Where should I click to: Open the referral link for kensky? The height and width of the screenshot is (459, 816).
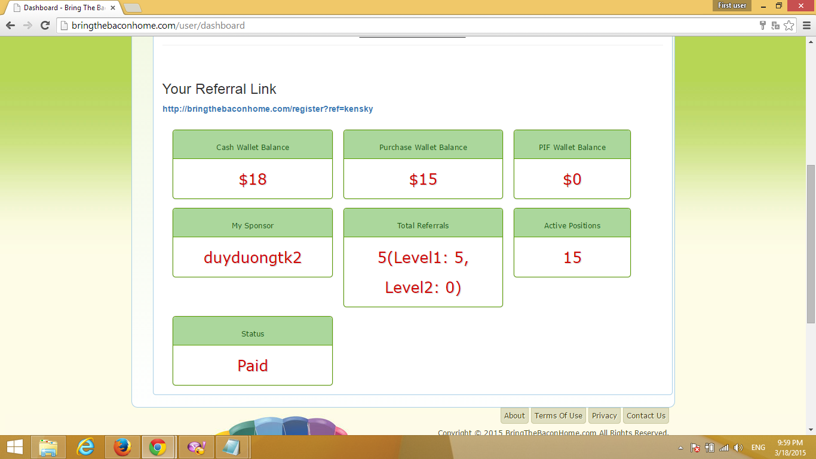click(267, 109)
